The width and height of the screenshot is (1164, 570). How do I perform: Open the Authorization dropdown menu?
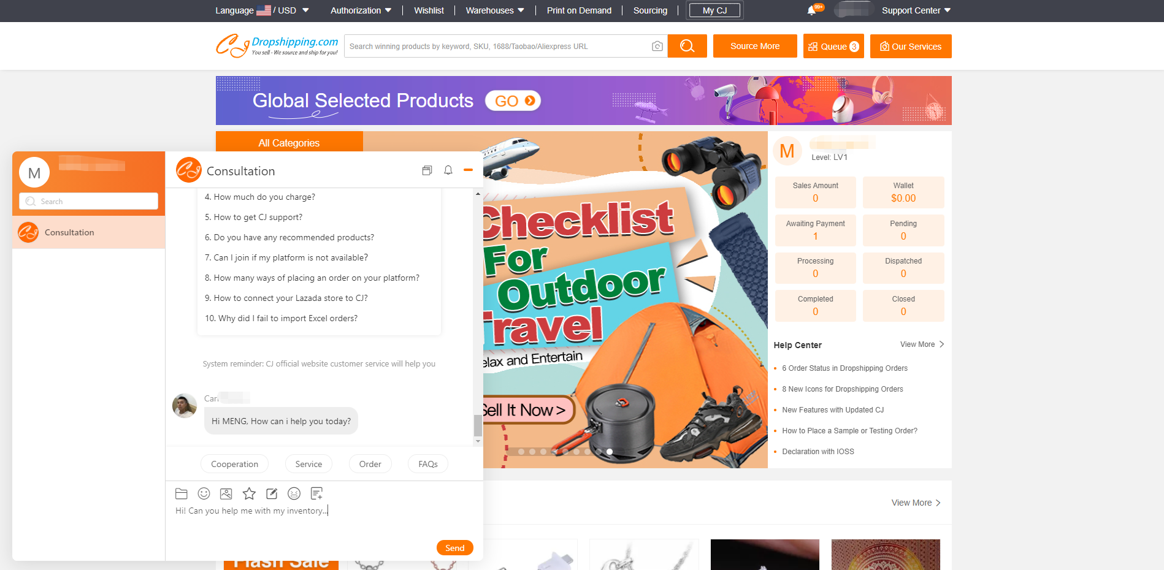pyautogui.click(x=361, y=10)
